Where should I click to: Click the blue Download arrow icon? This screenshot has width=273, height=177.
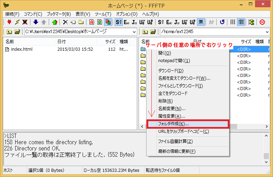click(36, 22)
